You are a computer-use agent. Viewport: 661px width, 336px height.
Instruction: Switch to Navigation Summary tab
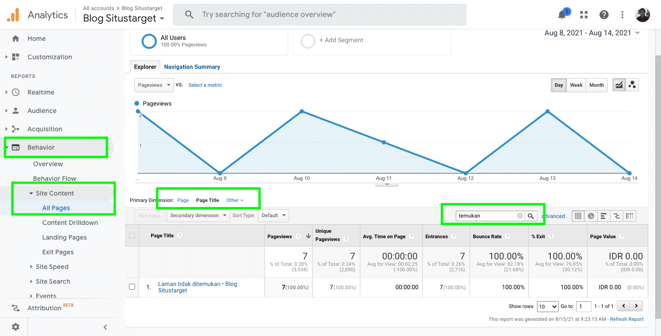192,67
